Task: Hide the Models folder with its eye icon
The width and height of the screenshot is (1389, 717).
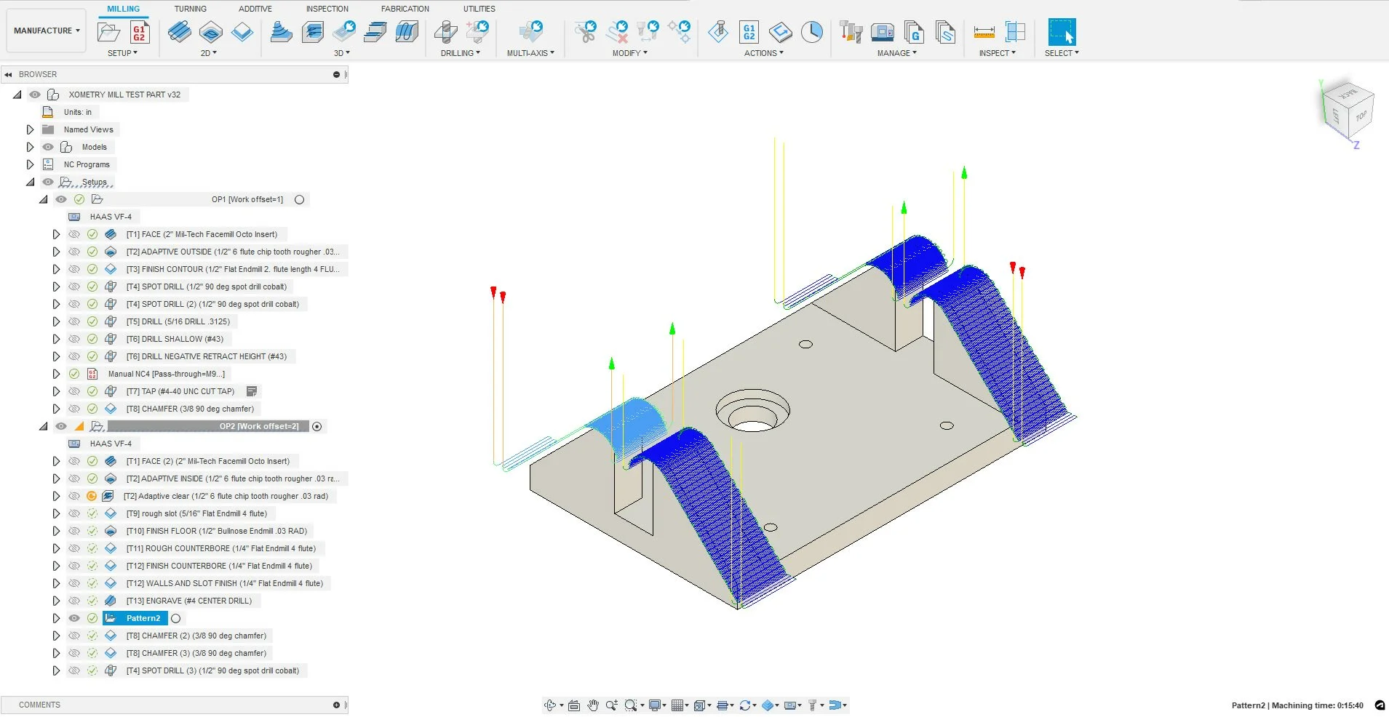Action: 48,147
